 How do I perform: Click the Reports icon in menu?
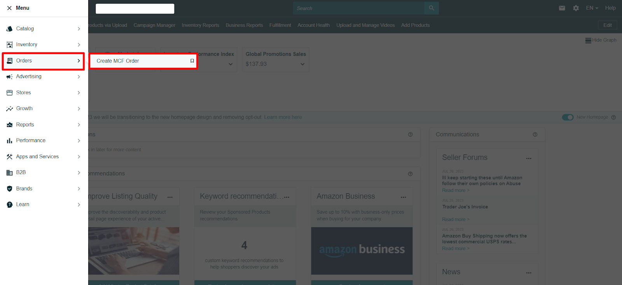point(9,125)
